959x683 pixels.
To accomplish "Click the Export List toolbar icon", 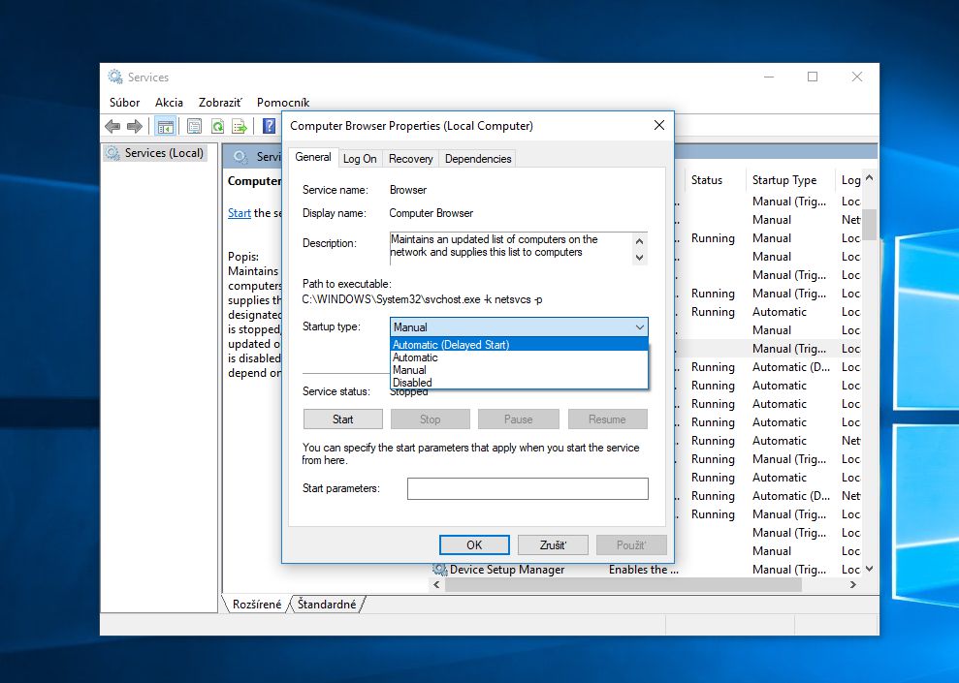I will 240,127.
